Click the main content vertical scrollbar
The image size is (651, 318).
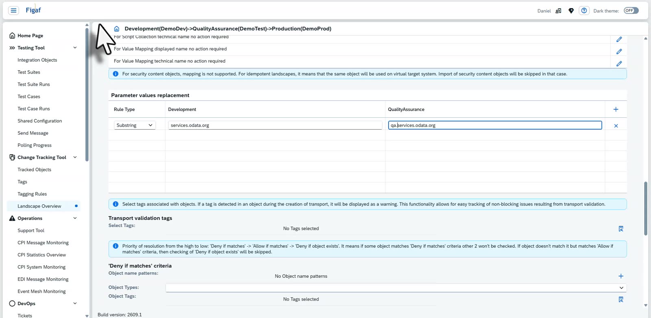tap(645, 208)
